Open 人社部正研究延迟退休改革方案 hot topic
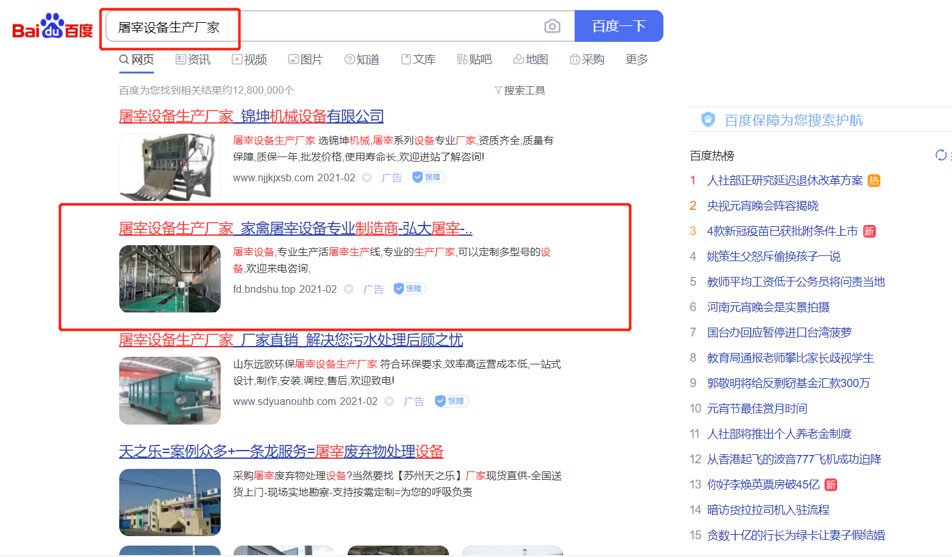 tap(785, 181)
